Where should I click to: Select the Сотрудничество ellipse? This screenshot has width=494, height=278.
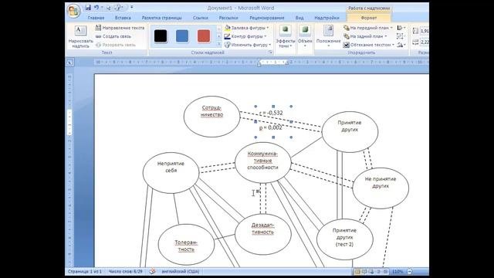click(211, 117)
